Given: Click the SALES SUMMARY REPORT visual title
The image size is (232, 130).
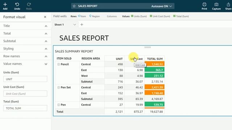Looking at the screenshot, I should [74, 51].
